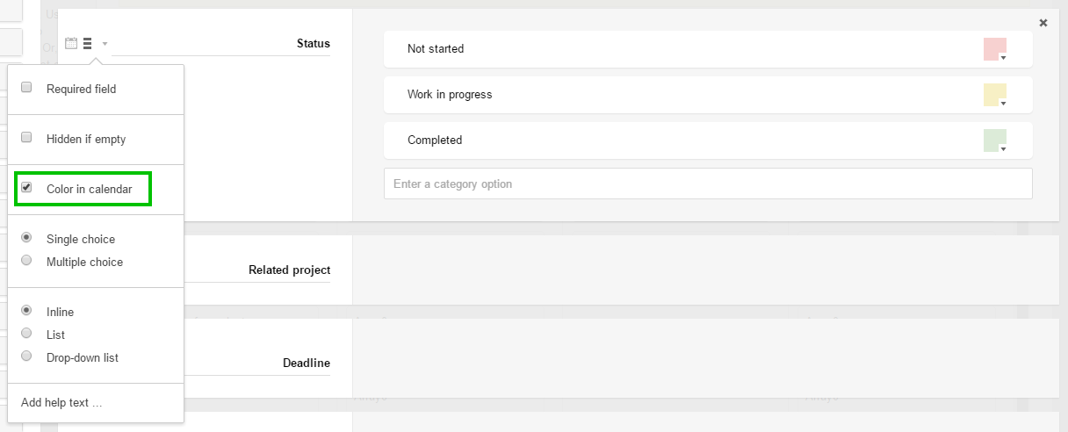Choose Inline display radio button
Viewport: 1068px width, 432px height.
click(26, 311)
